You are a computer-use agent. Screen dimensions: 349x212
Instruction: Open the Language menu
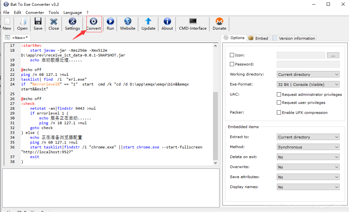tap(73, 12)
